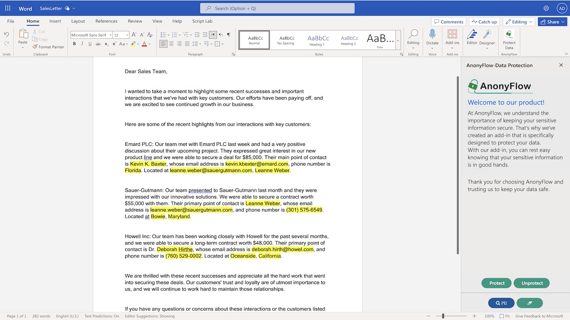
Task: Open account manager avatar AD
Action: click(561, 8)
